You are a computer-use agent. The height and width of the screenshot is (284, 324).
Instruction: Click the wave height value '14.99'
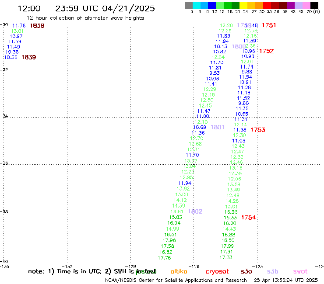point(173,229)
